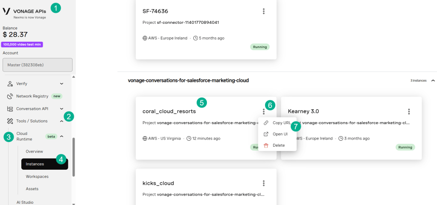The width and height of the screenshot is (437, 205).
Task: Open the SF-74636 three-dot options menu
Action: coord(264,11)
